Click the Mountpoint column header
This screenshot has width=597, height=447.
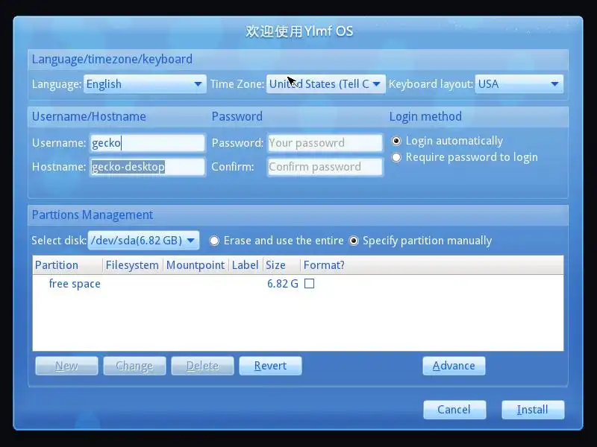pyautogui.click(x=196, y=265)
